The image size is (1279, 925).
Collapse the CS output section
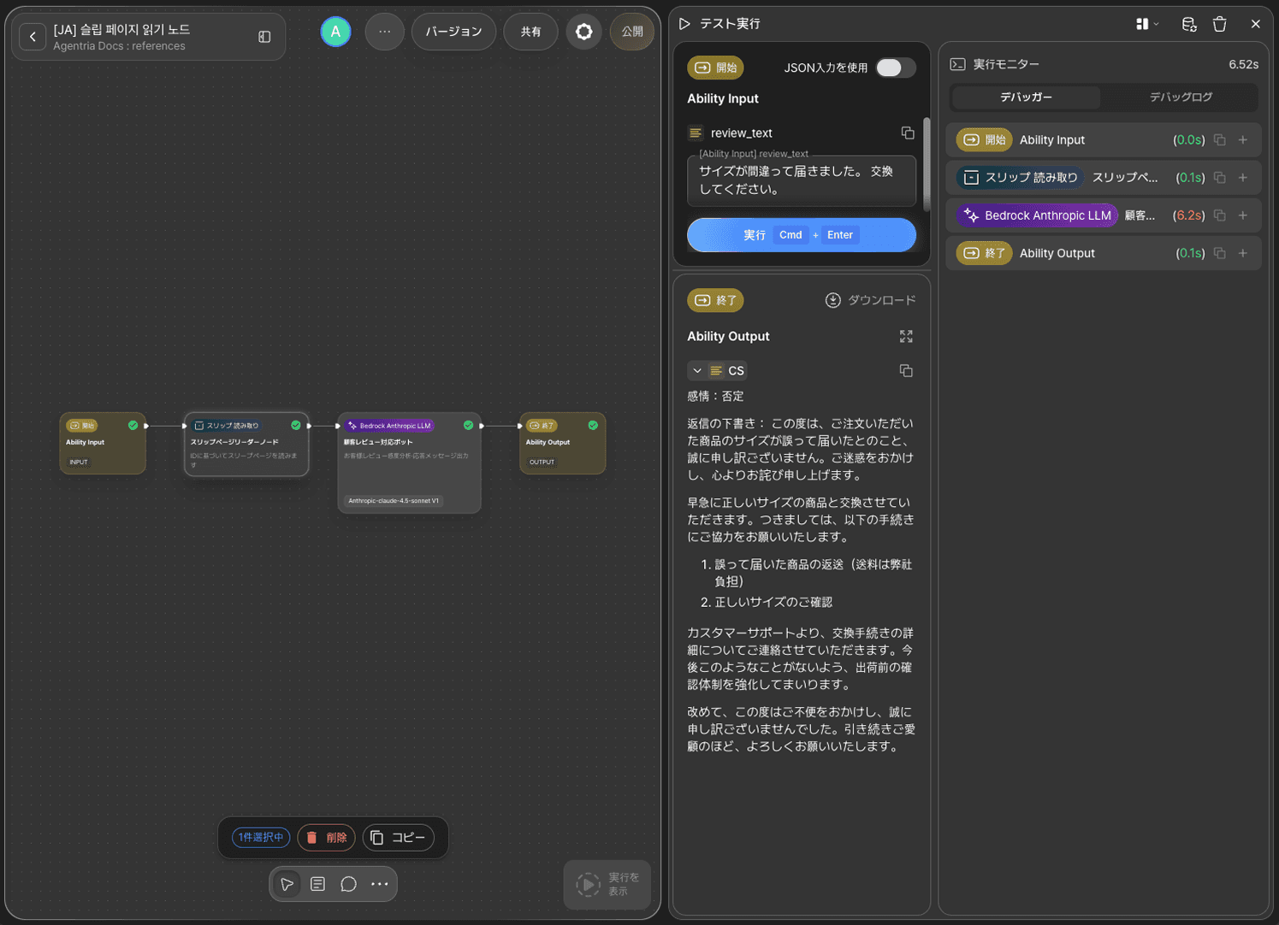click(x=697, y=370)
